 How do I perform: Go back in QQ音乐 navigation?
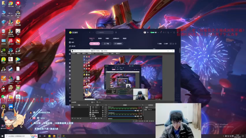tap(90, 33)
